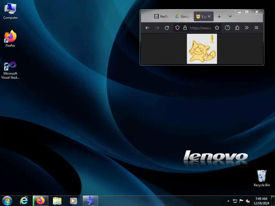The image size is (275, 206).
Task: Open Microsoft Visual Studio desktop shortcut
Action: tap(10, 70)
